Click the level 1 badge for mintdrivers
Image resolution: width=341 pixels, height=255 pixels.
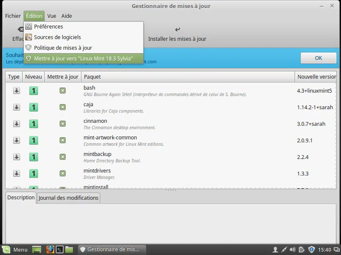coord(34,173)
